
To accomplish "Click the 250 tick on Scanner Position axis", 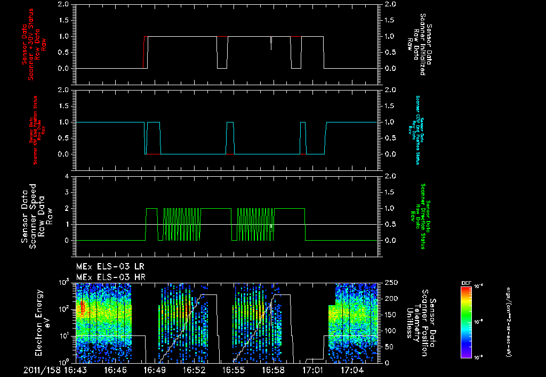I will tap(391, 283).
